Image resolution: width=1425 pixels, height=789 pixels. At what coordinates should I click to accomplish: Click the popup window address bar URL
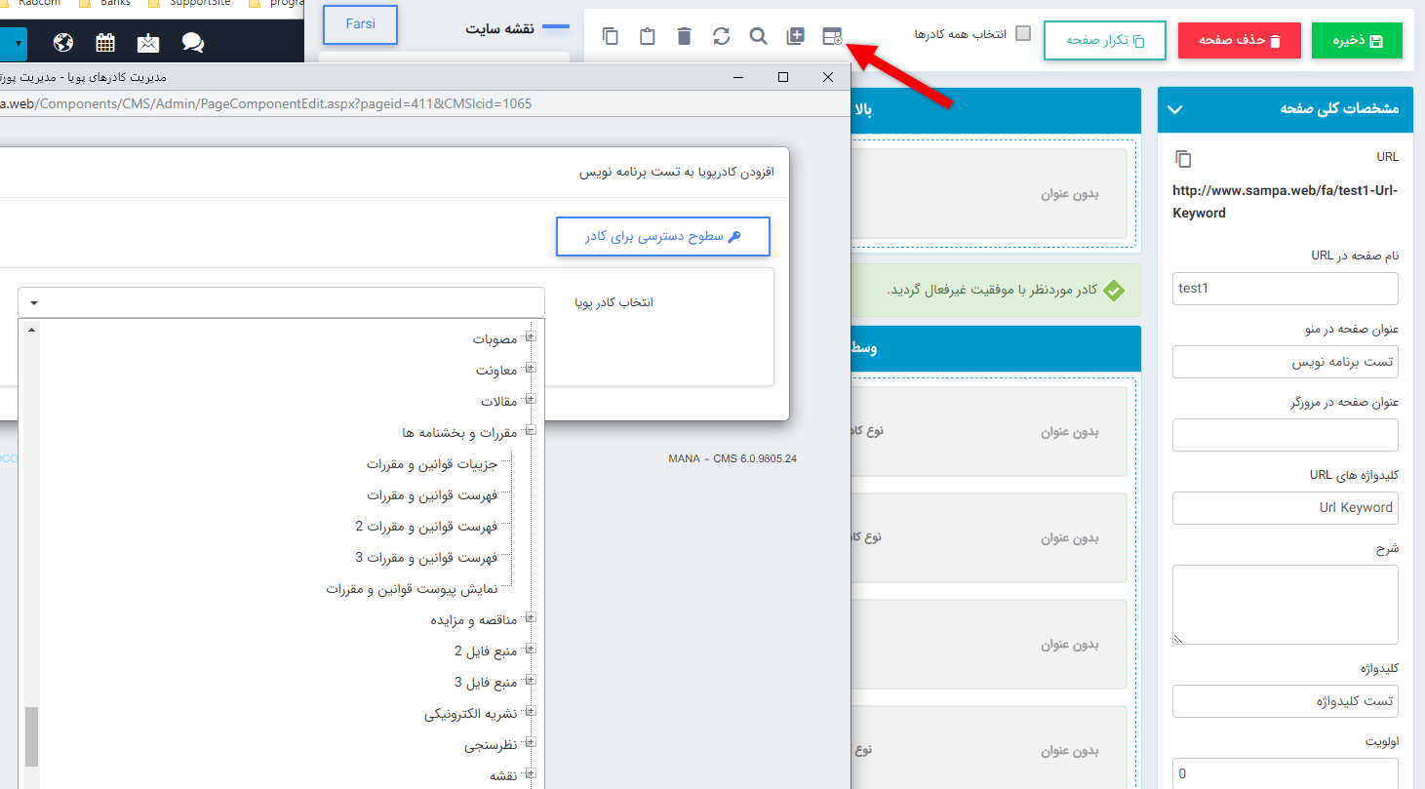coord(266,103)
